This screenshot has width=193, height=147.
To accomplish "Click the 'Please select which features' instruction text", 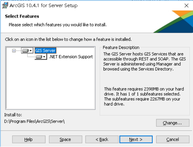I will (58, 25).
